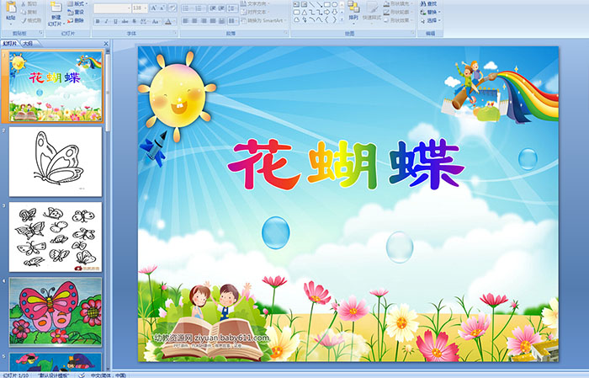Click the Reset slide (重设) icon
This screenshot has width=589, height=378.
pyautogui.click(x=77, y=13)
